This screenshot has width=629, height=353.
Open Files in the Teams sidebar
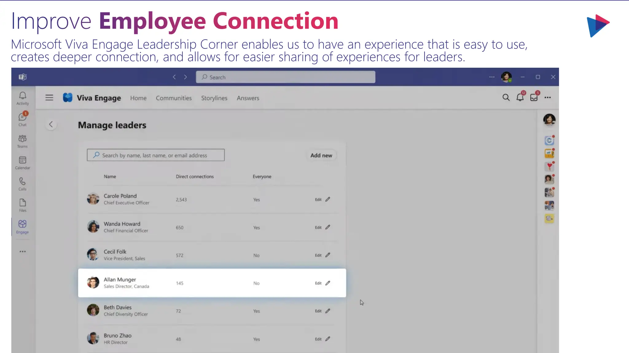[22, 205]
